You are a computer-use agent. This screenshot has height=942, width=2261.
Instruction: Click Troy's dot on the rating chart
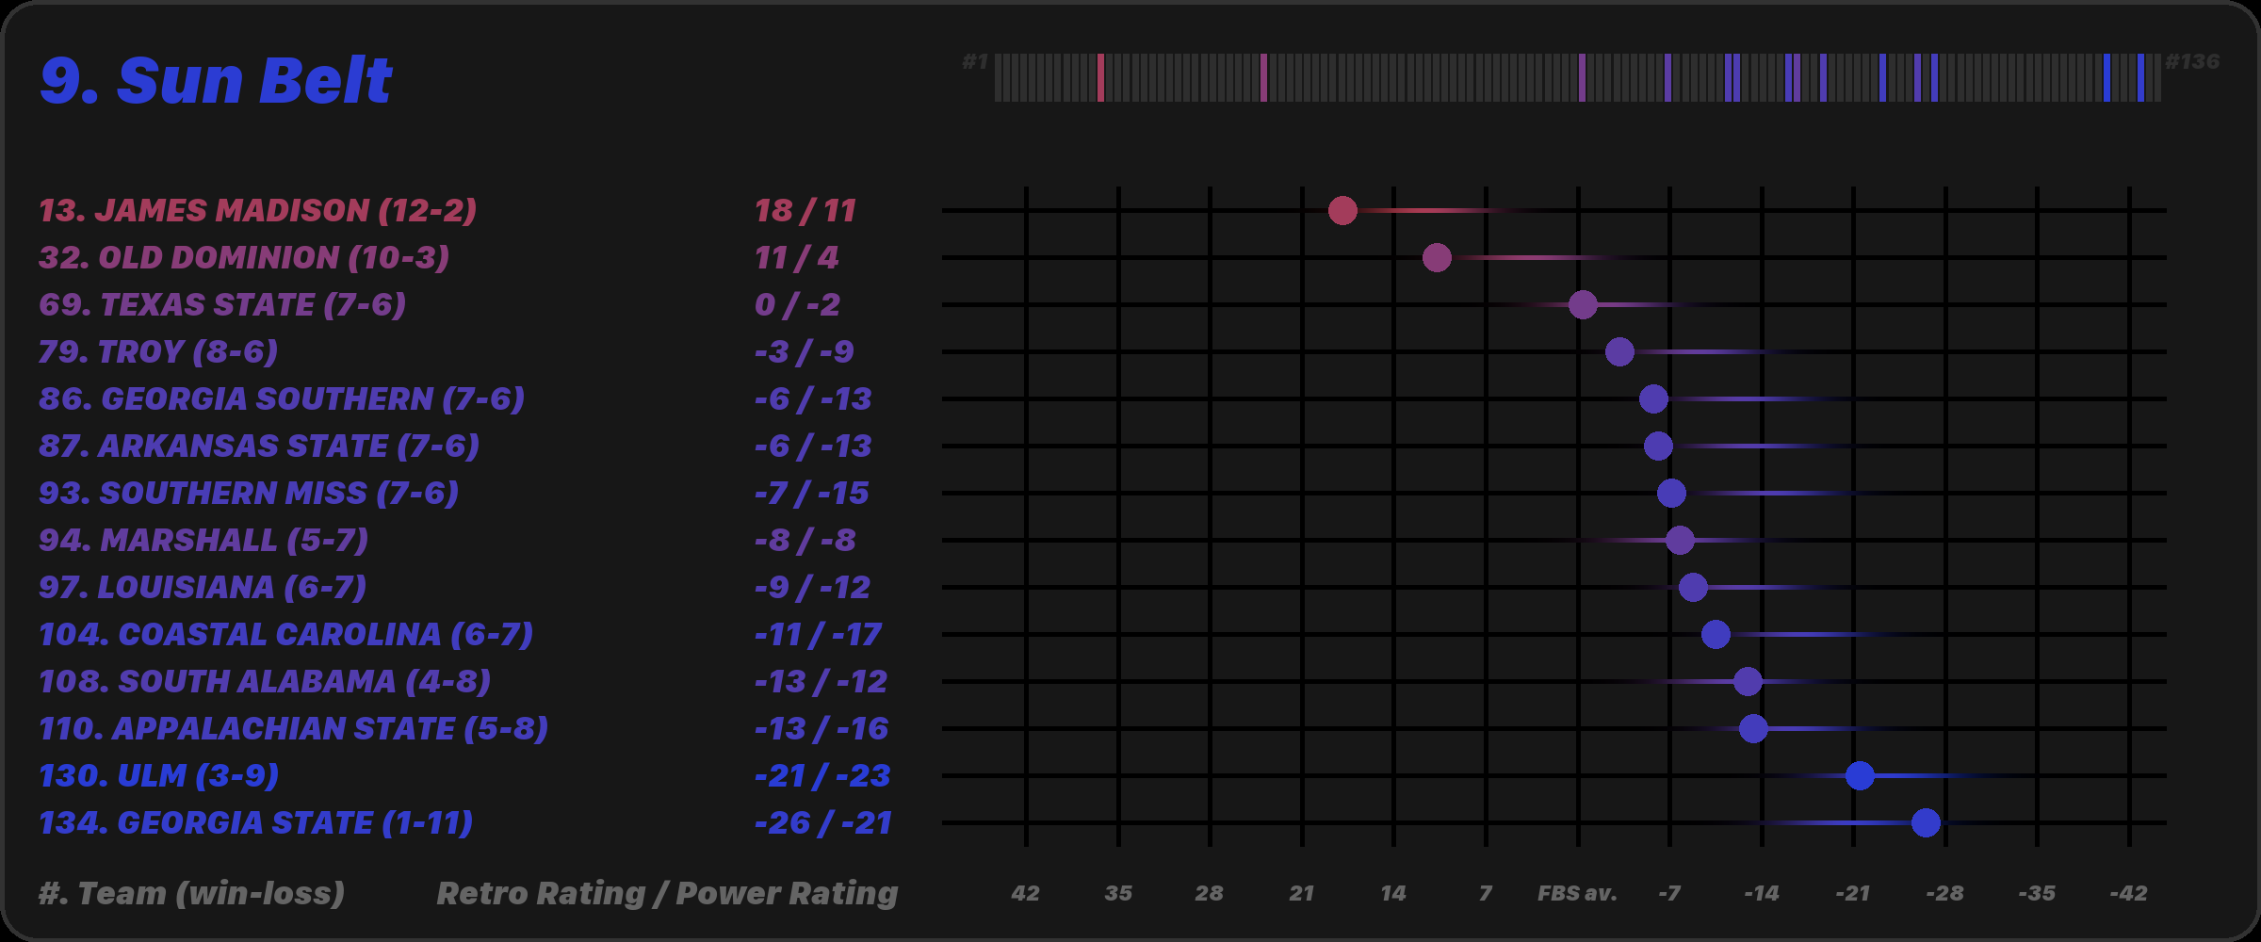[1619, 351]
